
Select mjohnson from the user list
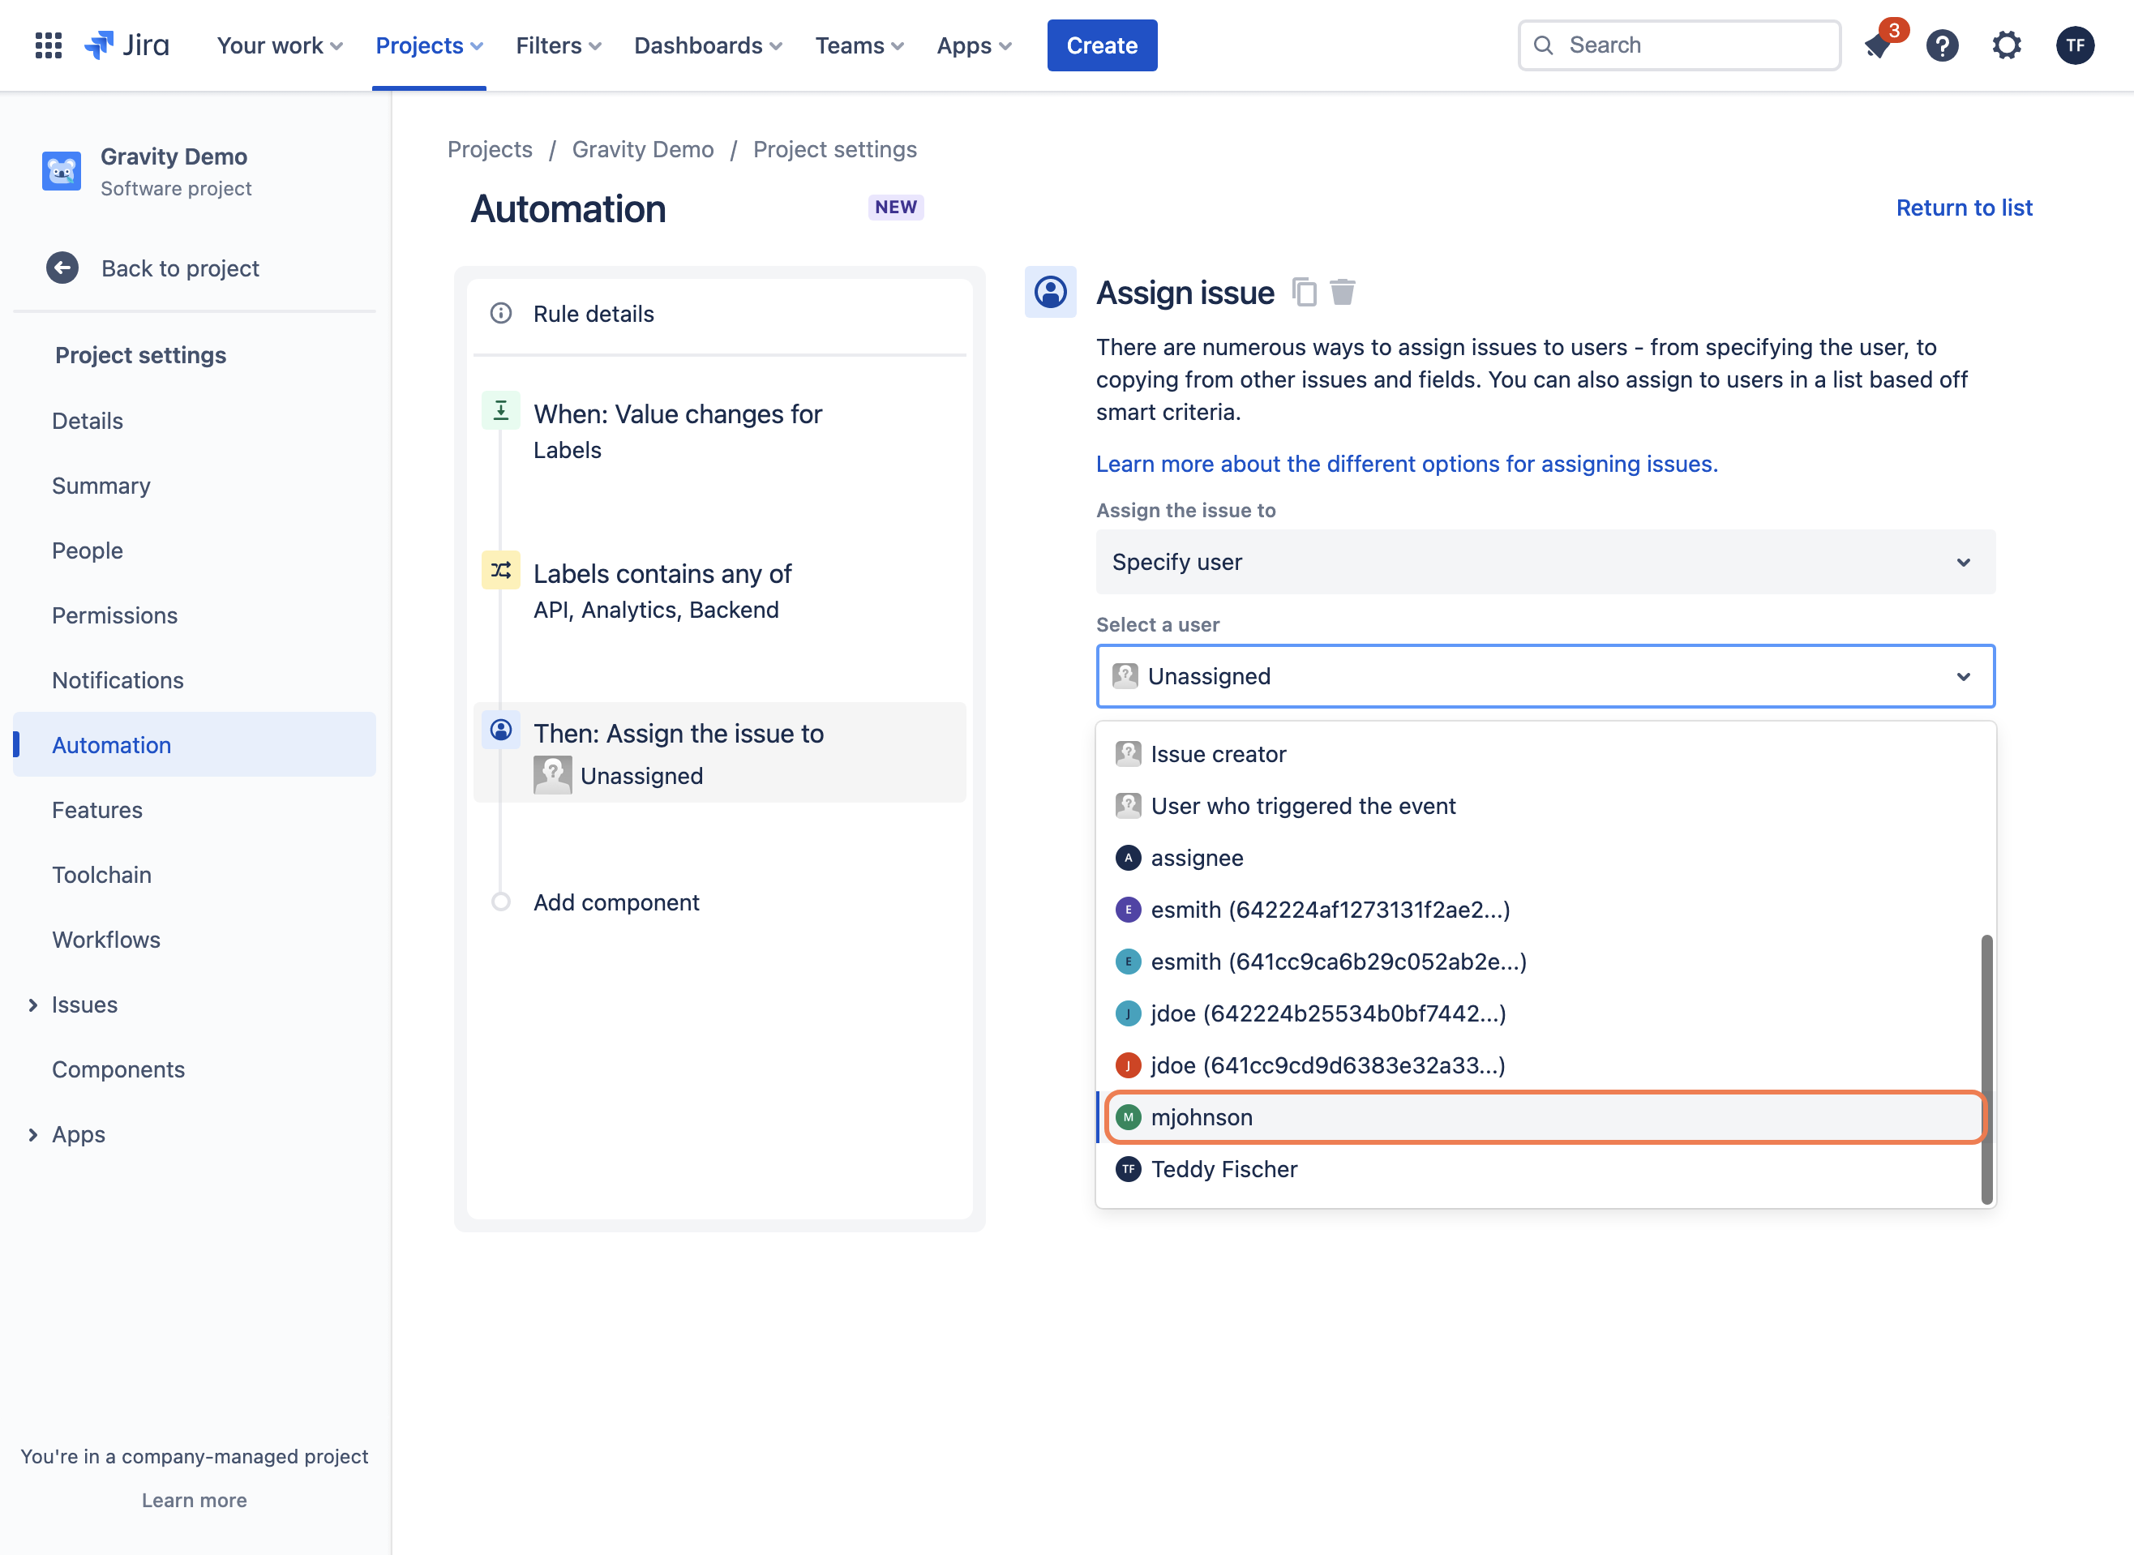[1545, 1117]
